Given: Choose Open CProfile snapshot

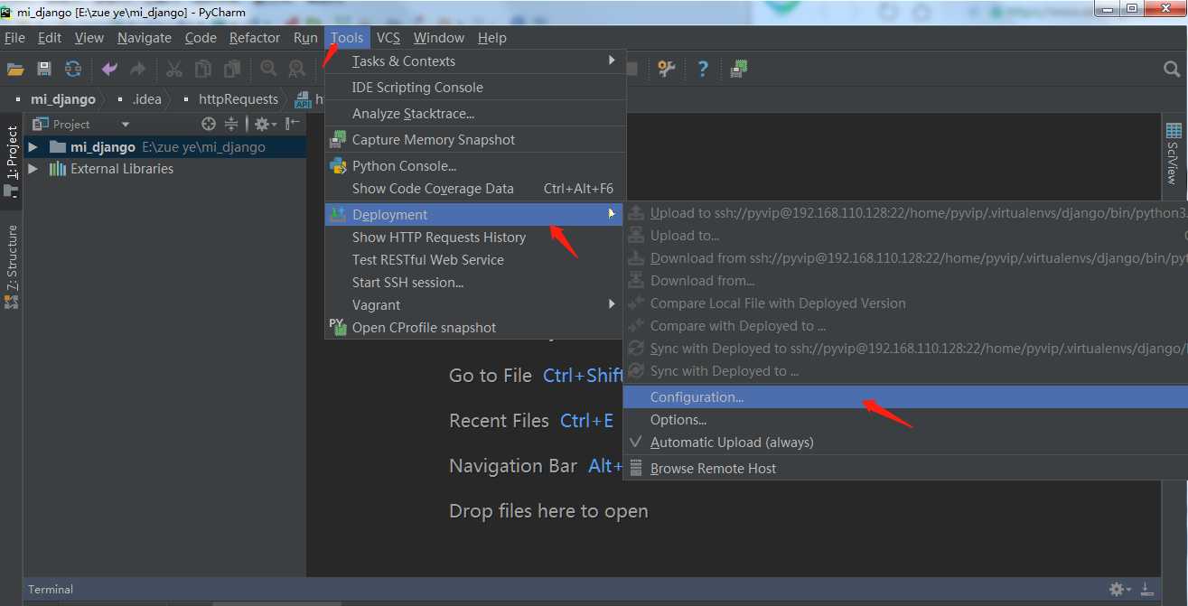Looking at the screenshot, I should (475, 328).
